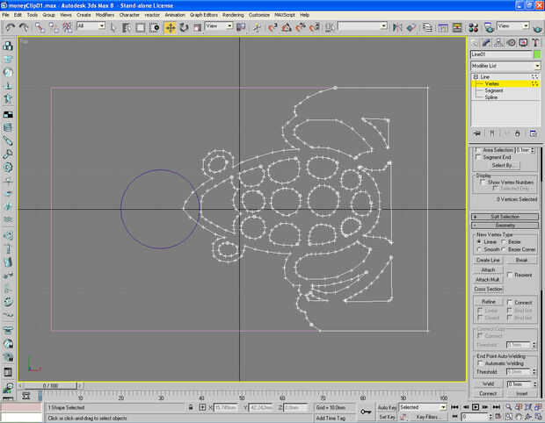Click the key-shaped Set Keys icon
The image size is (545, 423).
tap(366, 412)
